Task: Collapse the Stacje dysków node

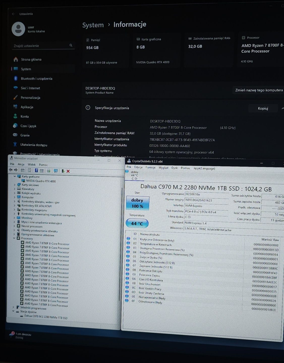Action: coord(13,311)
